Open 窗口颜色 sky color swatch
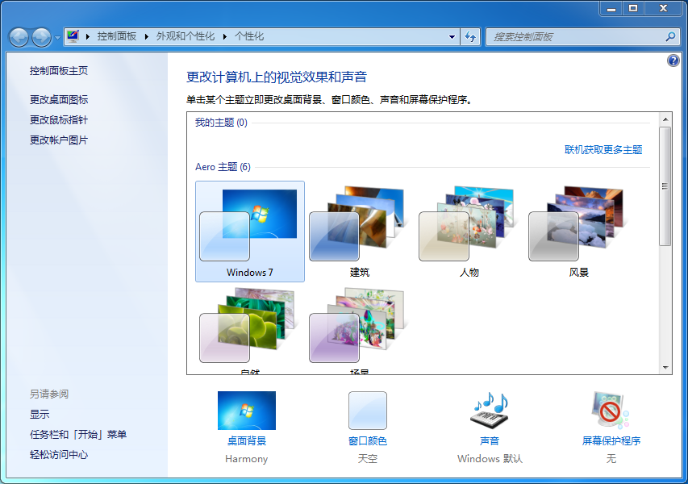 [x=368, y=411]
